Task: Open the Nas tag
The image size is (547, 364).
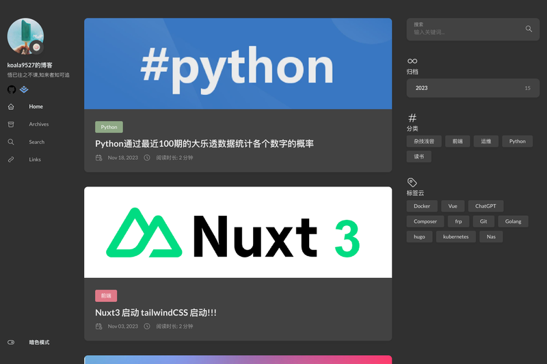Action: pyautogui.click(x=491, y=237)
